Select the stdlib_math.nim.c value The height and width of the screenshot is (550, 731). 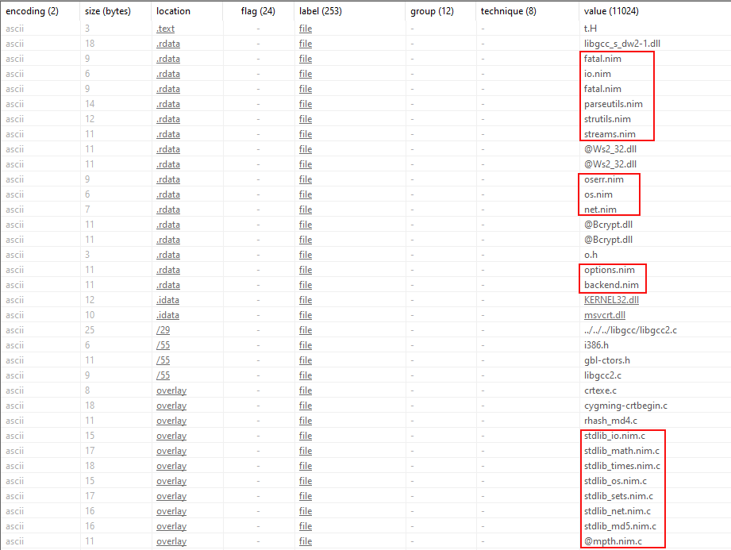(621, 451)
